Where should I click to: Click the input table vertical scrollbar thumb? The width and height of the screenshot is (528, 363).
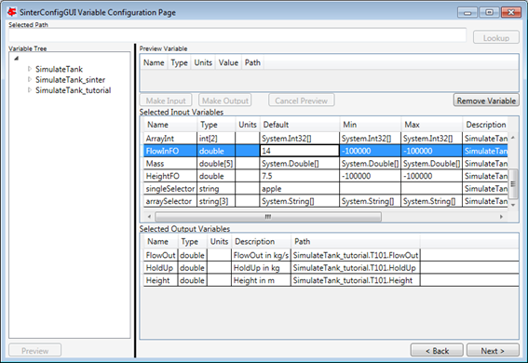[x=513, y=183]
